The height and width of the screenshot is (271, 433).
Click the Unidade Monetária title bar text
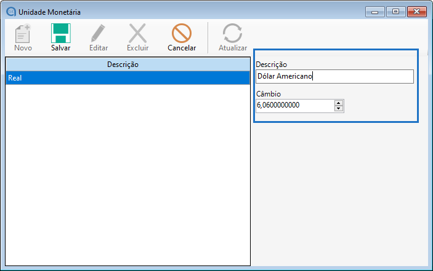[49, 12]
